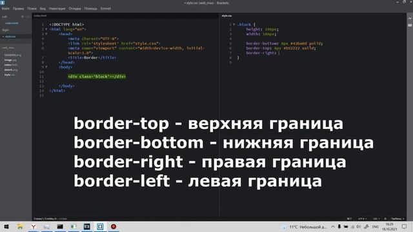
Task: Open clock showing 16:29 date
Action: tap(389, 227)
